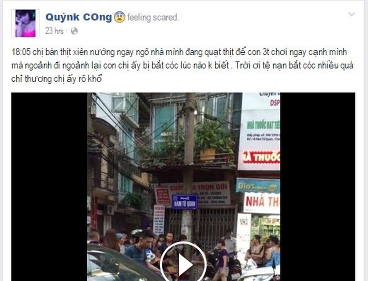Click the scared face emoji
The image size is (368, 281).
coord(120,17)
